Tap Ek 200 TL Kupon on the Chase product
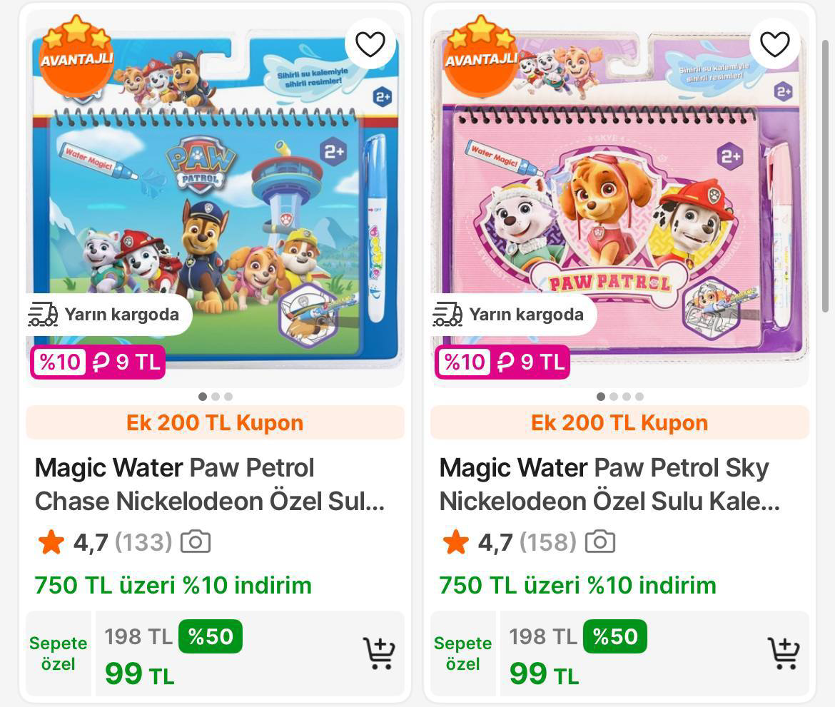835x707 pixels. pos(215,422)
